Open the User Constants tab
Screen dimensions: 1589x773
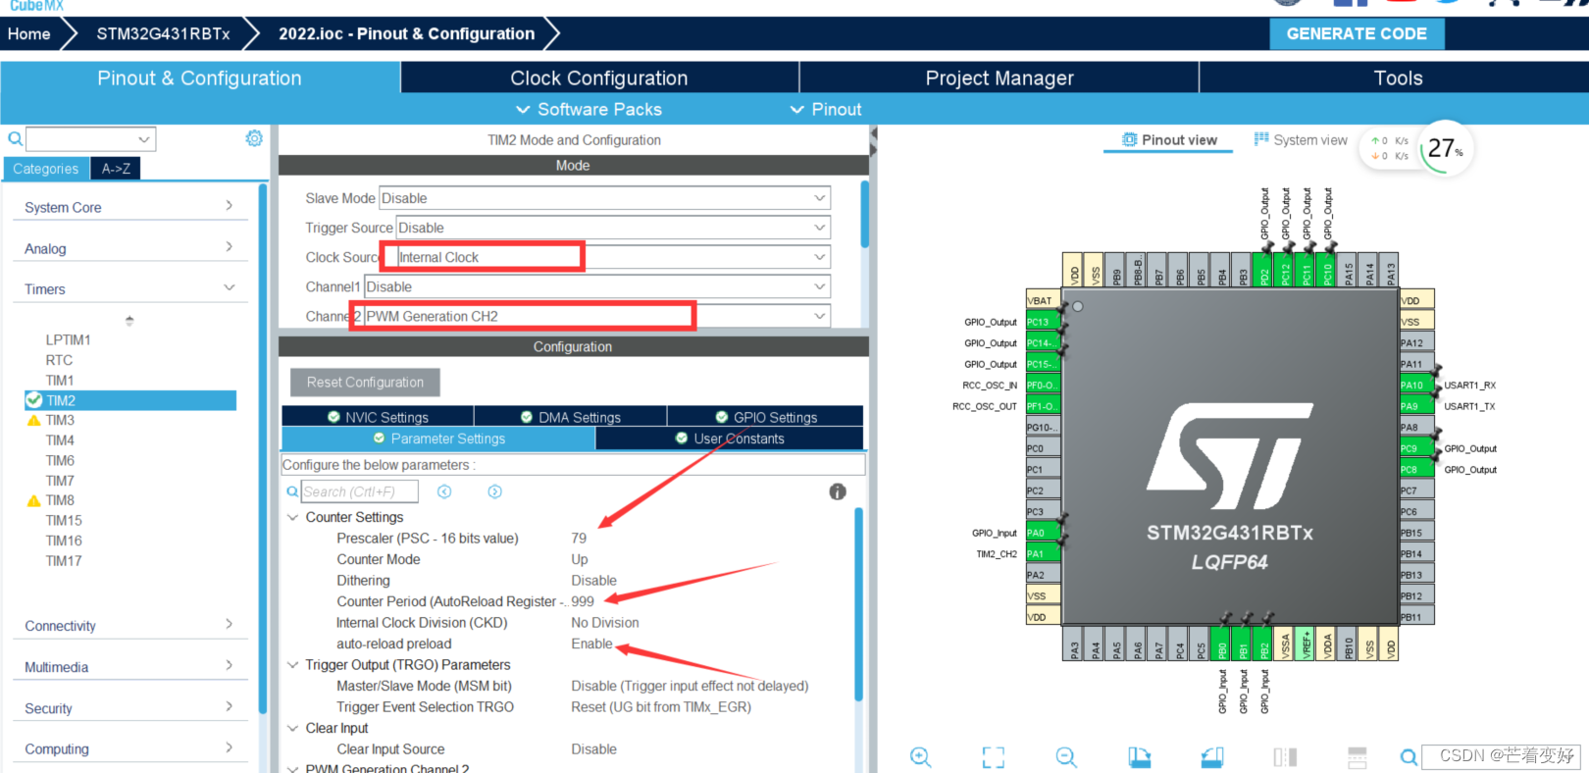coord(730,438)
